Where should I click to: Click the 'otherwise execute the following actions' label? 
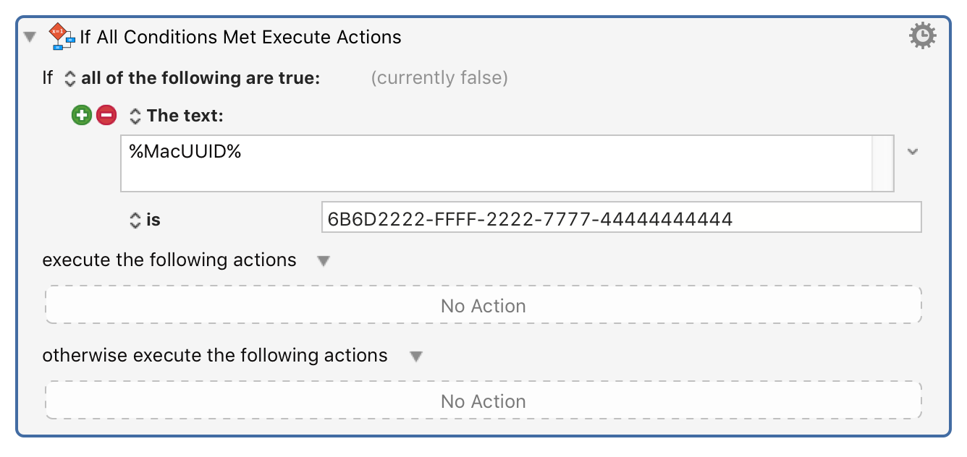[215, 356]
